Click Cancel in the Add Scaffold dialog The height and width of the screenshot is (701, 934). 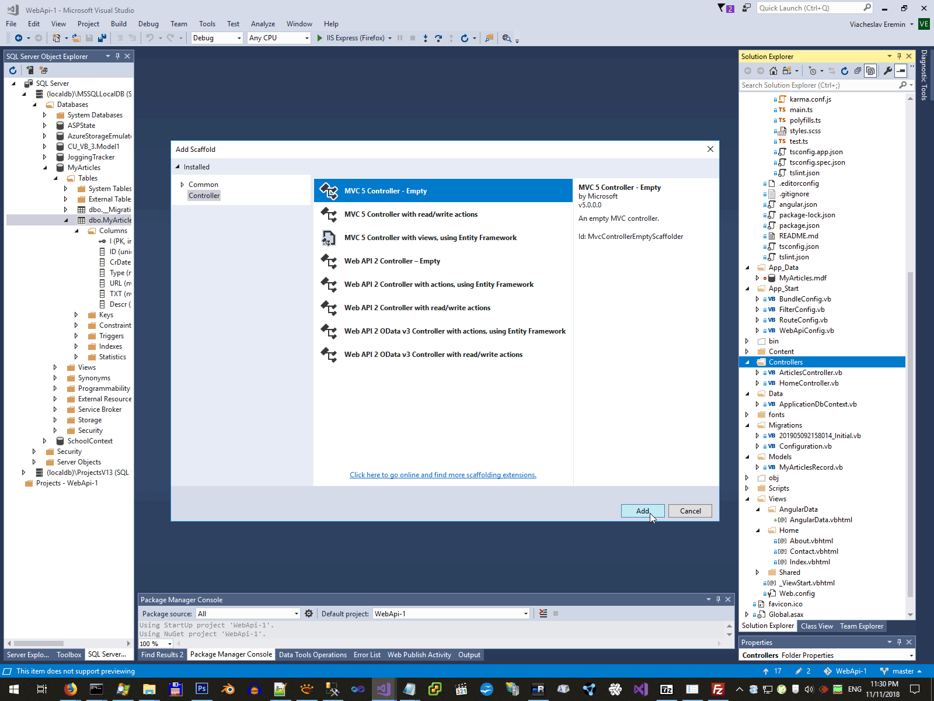click(x=691, y=511)
